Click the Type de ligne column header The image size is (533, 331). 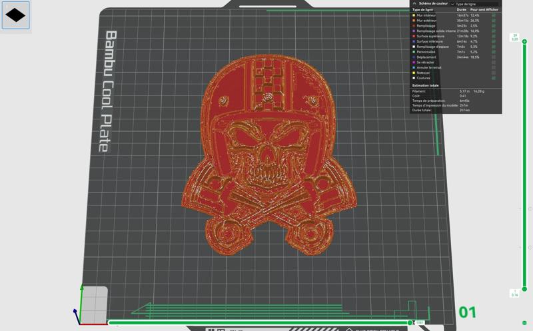(x=422, y=9)
